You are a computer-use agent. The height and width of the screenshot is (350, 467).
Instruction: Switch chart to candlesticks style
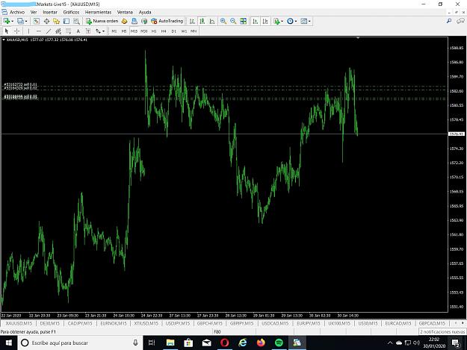pos(202,21)
